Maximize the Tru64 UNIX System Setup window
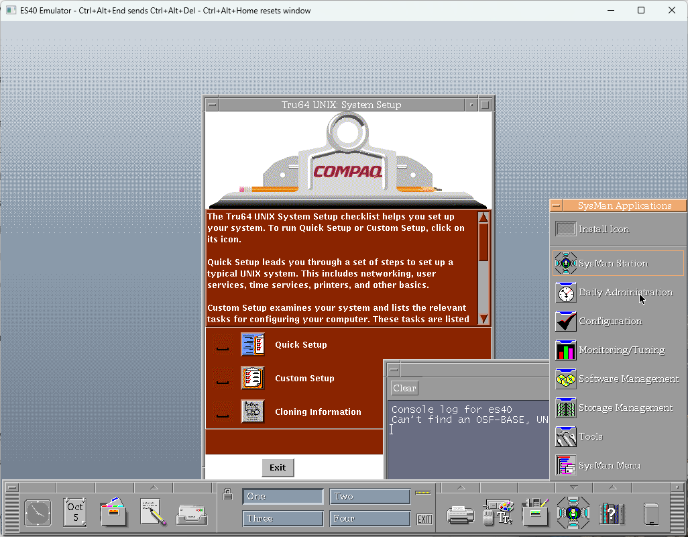 (x=485, y=105)
